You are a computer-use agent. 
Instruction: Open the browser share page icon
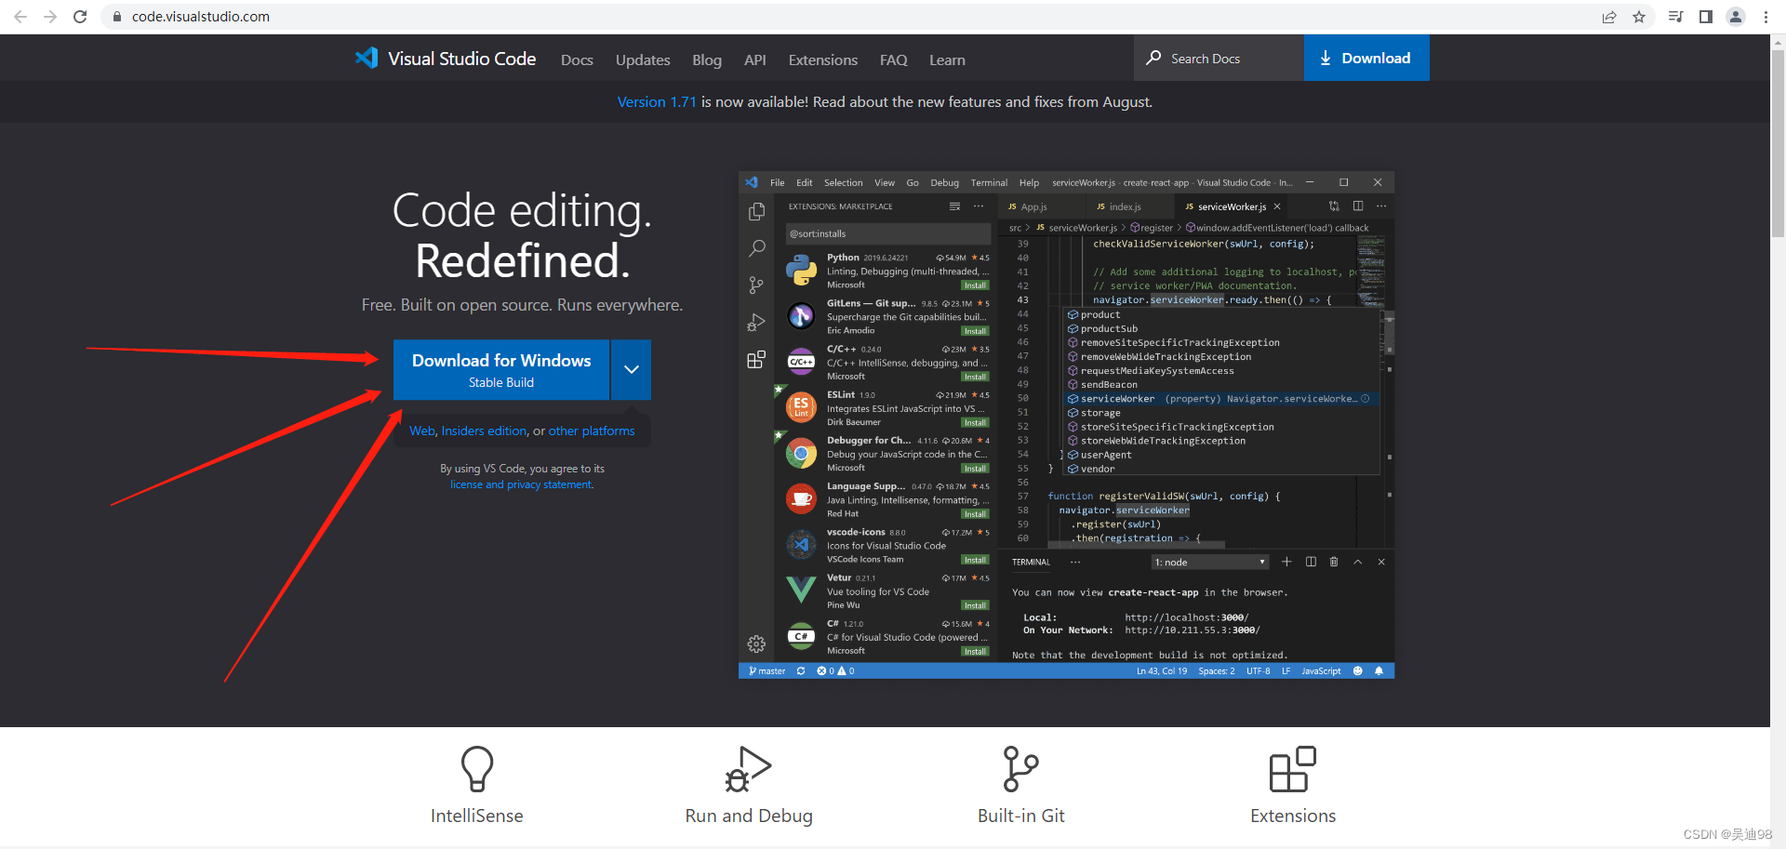(1609, 17)
